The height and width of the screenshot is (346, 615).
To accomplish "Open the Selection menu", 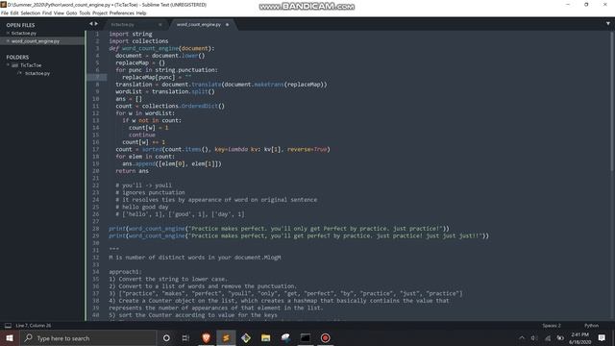I will [x=30, y=12].
